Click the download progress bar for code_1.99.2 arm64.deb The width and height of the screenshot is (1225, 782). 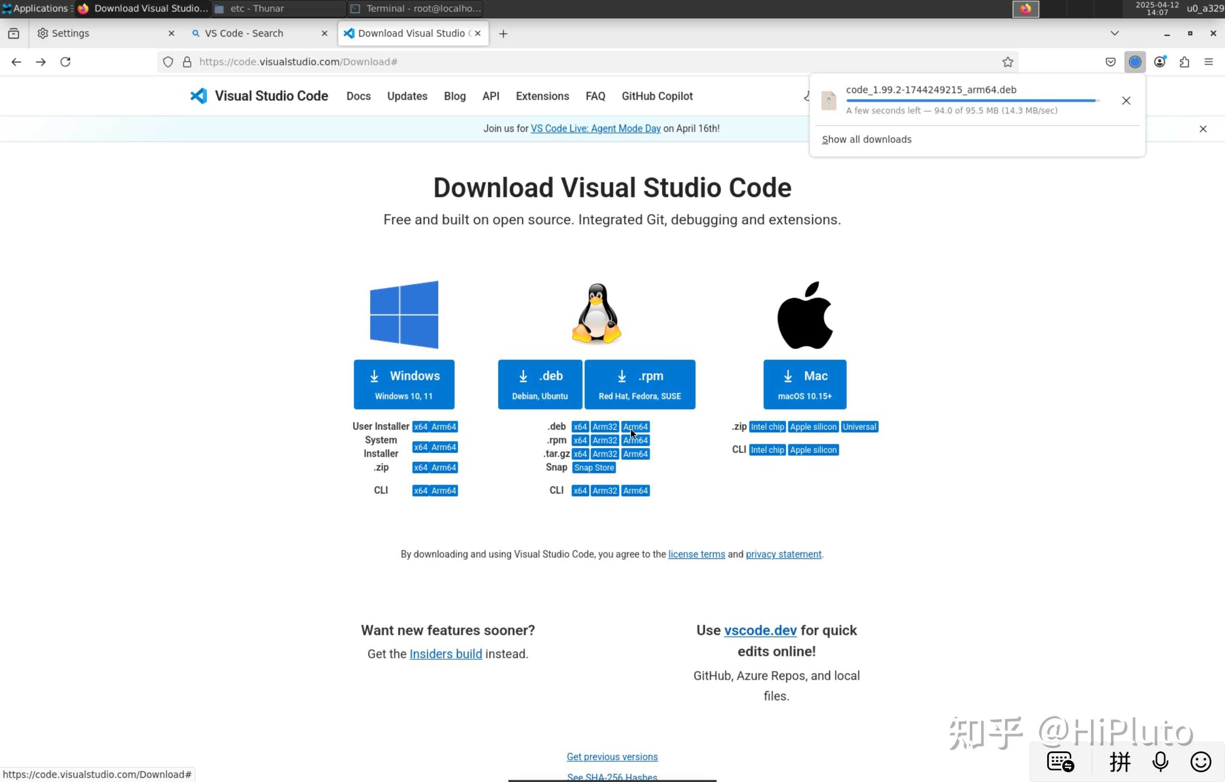point(971,101)
